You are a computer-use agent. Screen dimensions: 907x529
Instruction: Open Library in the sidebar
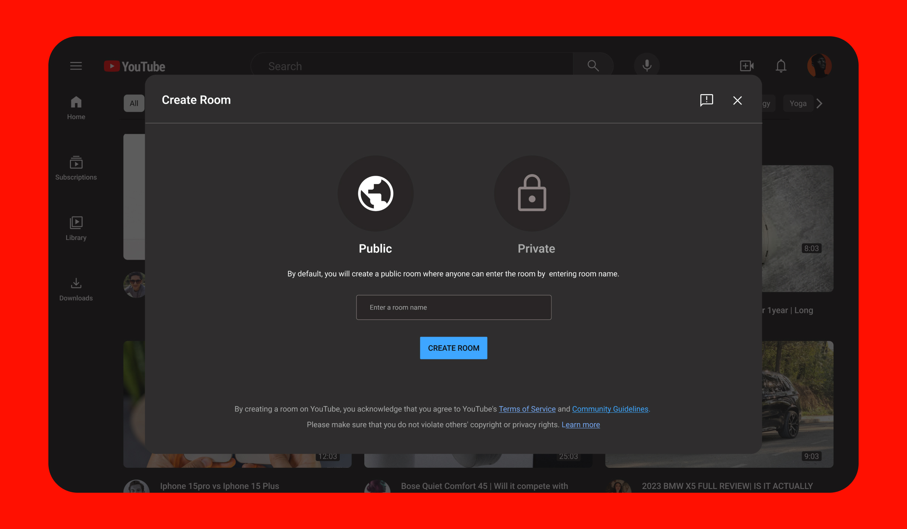(76, 229)
